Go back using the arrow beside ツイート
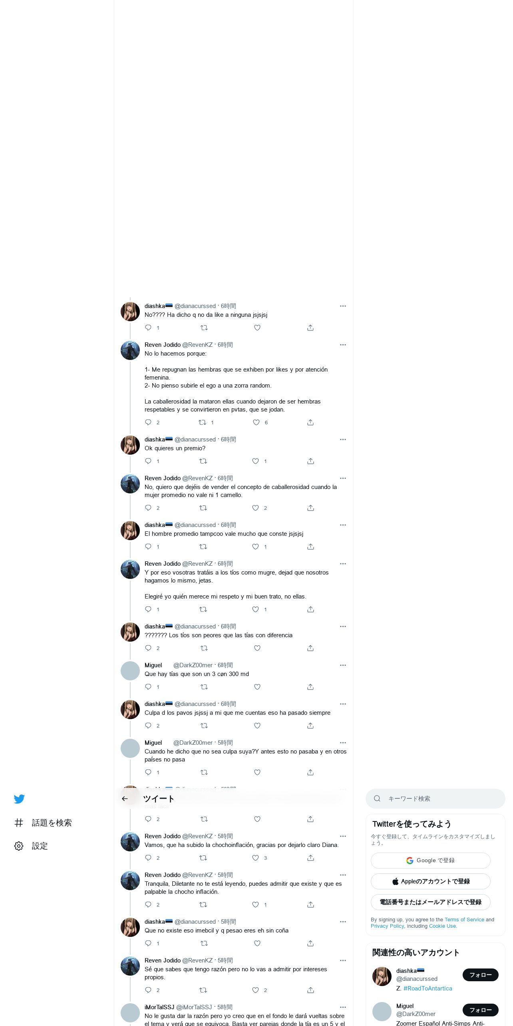This screenshot has width=513, height=1026. 125,799
